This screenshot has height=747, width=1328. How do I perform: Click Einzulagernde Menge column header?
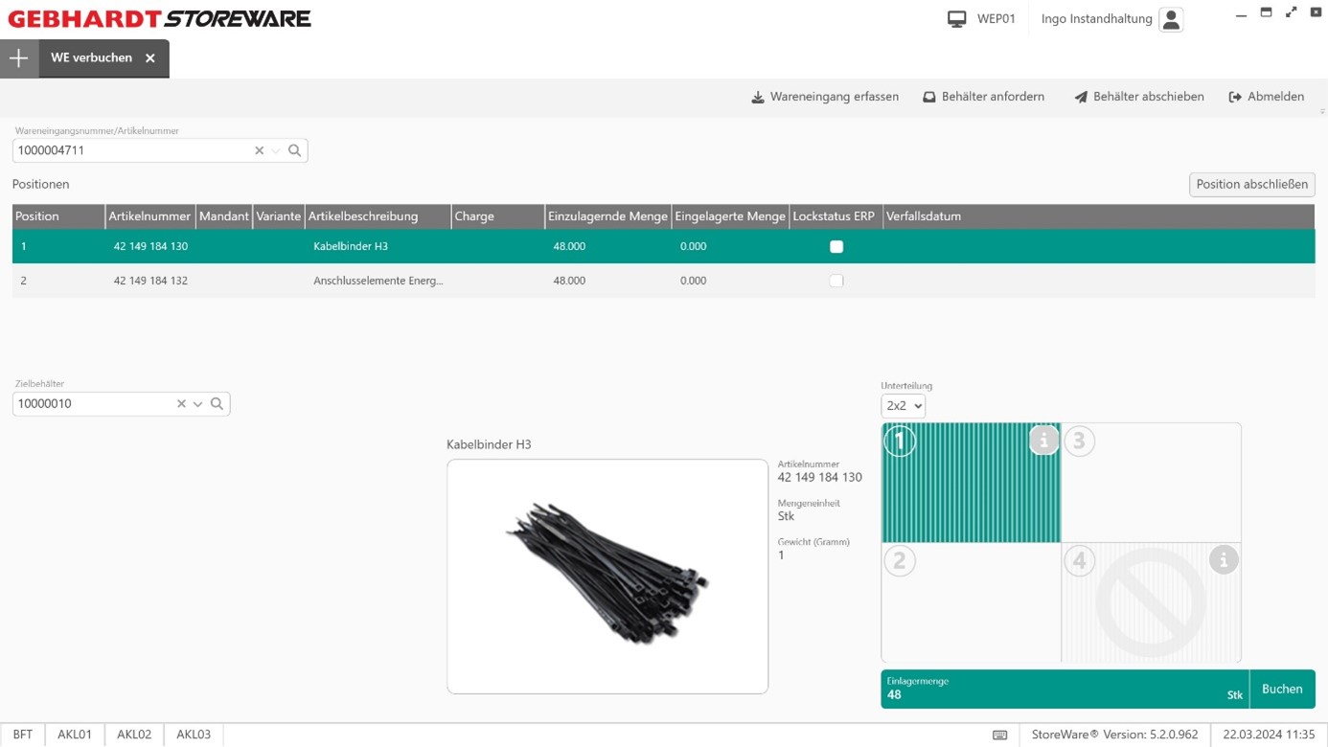[607, 216]
